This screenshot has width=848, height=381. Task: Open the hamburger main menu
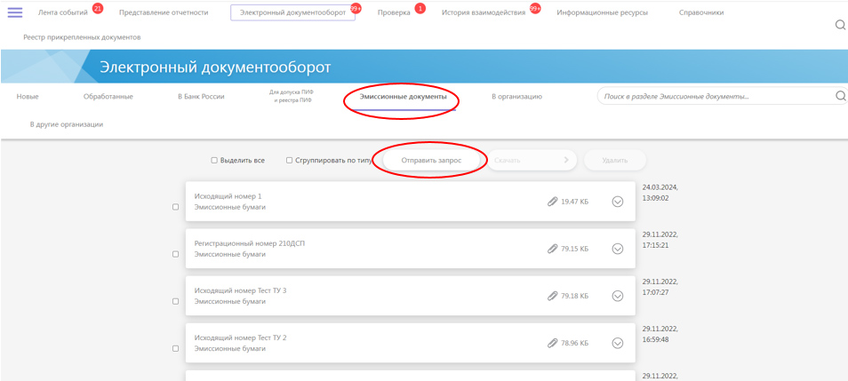(15, 12)
